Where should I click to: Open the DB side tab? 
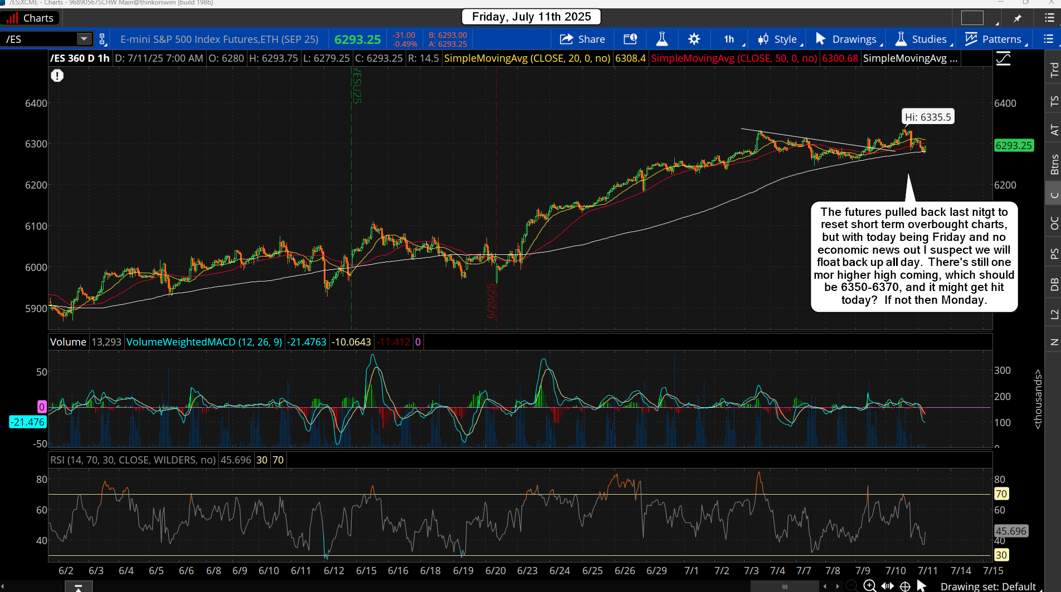pos(1054,285)
